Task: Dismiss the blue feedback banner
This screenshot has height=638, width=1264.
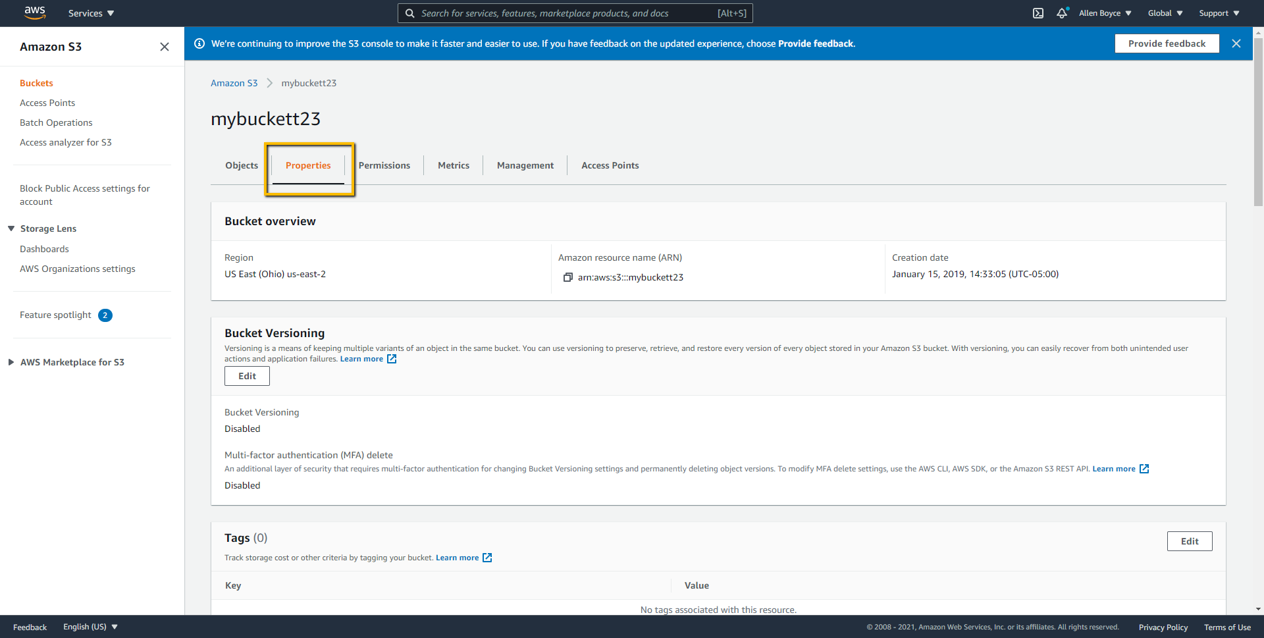Action: (x=1236, y=43)
